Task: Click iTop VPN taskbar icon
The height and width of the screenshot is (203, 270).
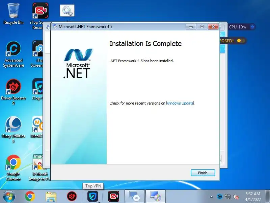Action: point(93,196)
